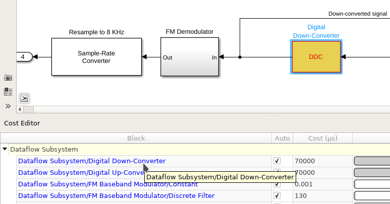Toggle Auto checkbox for Discrete Filter

pos(277,195)
